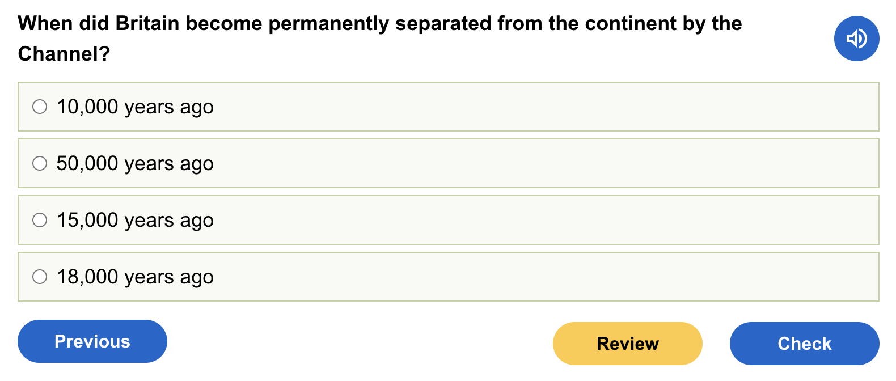The width and height of the screenshot is (896, 381).
Task: Click empty area of the 10,000 years option row
Action: [x=539, y=107]
